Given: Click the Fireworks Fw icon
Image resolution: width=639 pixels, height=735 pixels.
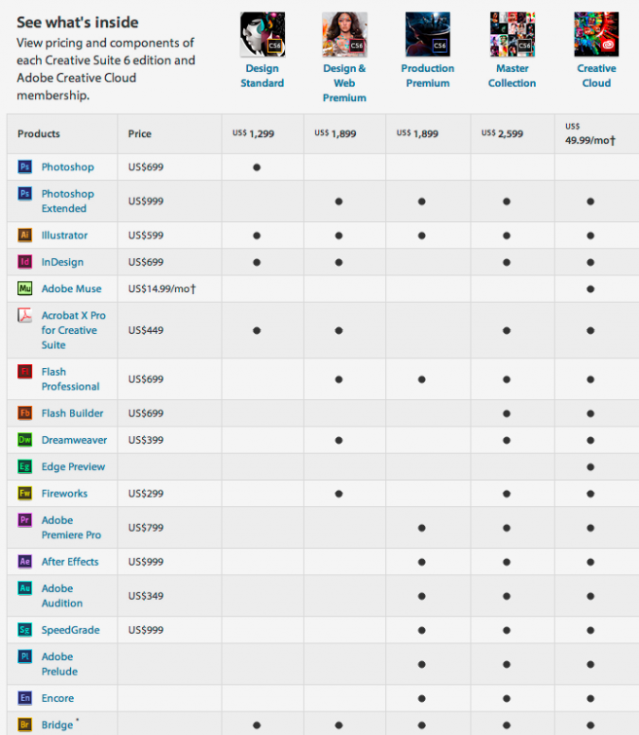Looking at the screenshot, I should coord(25,493).
